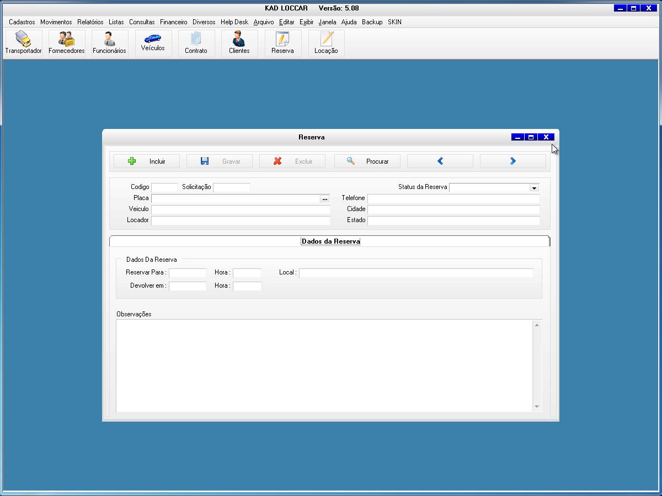This screenshot has width=662, height=496.
Task: Go to next record with right arrow
Action: pyautogui.click(x=513, y=161)
